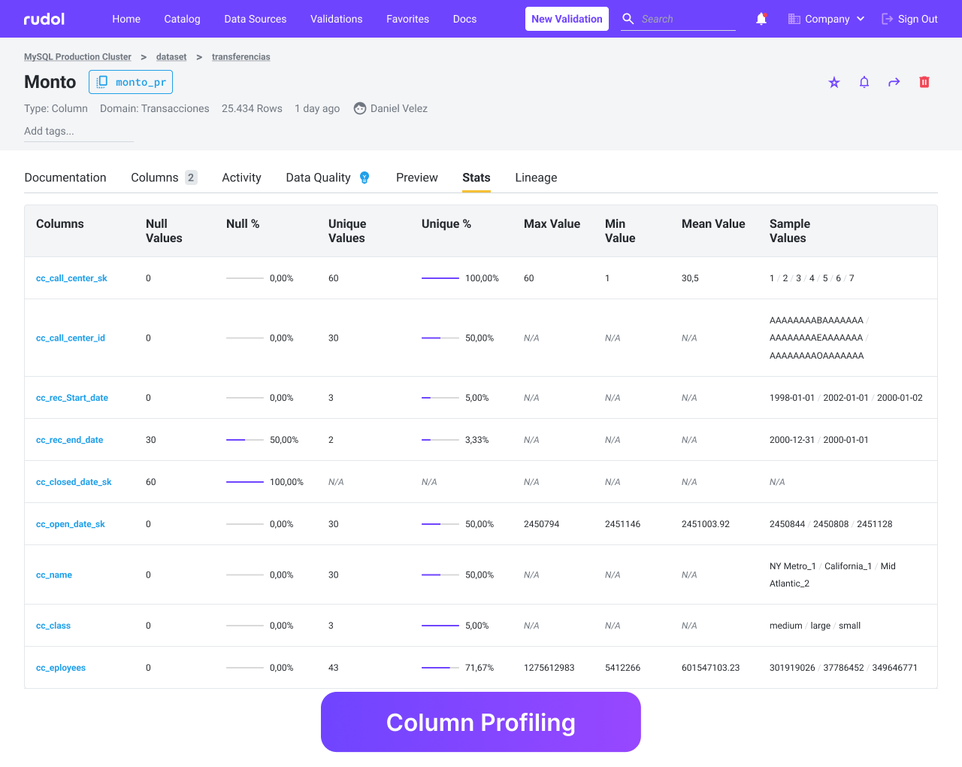Open navbar notifications via the bell icon
This screenshot has width=962, height=767.
[761, 18]
